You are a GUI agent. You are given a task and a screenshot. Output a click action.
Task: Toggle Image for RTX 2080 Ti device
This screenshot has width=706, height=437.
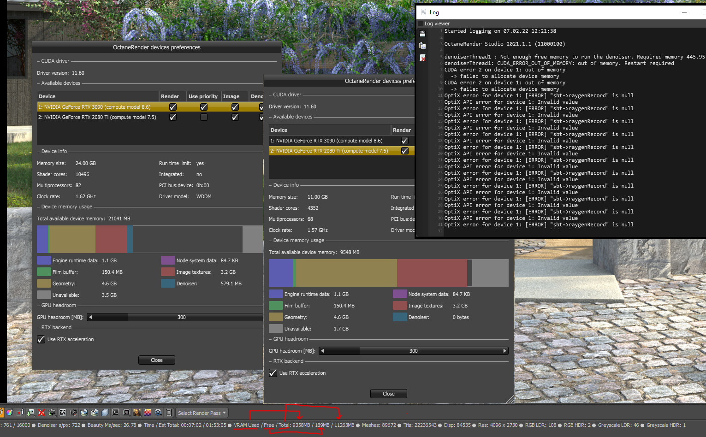point(235,117)
